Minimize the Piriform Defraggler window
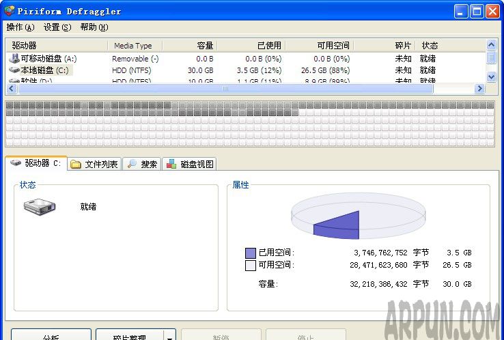504x340 pixels. tap(461, 11)
